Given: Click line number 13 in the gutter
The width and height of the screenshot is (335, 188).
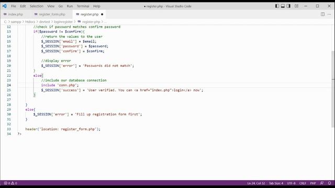Looking at the screenshot, I should tap(9, 31).
